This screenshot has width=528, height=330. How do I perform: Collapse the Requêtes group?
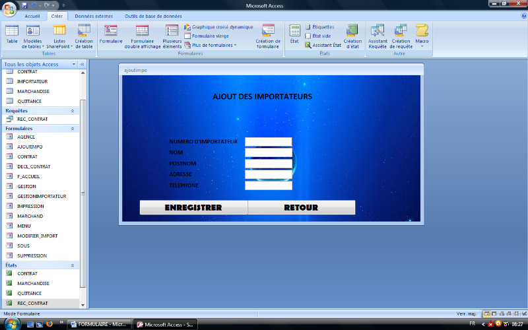73,111
